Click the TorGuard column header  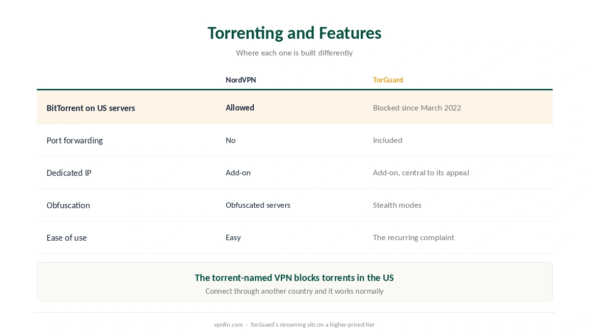point(388,80)
